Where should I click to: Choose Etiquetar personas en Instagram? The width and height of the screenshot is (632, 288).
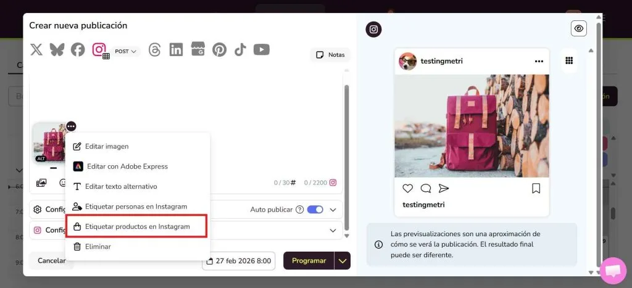tap(138, 207)
